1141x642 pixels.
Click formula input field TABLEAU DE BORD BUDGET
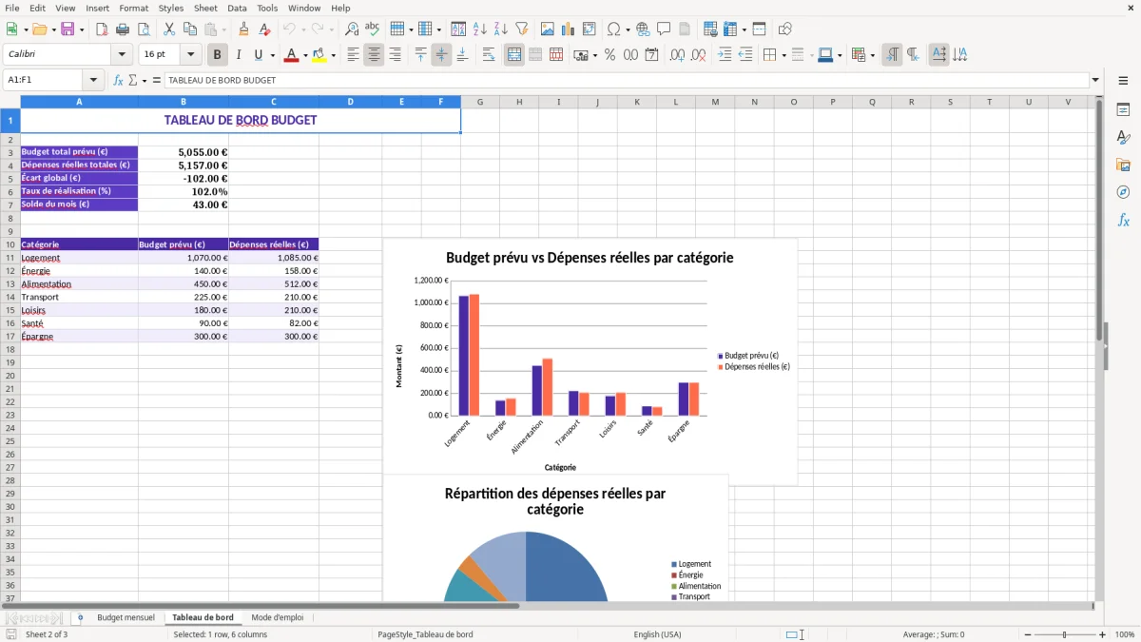(626, 81)
